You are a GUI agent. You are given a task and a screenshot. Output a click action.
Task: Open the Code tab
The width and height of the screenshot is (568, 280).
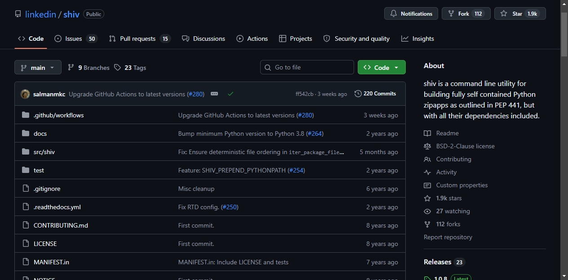(x=31, y=39)
